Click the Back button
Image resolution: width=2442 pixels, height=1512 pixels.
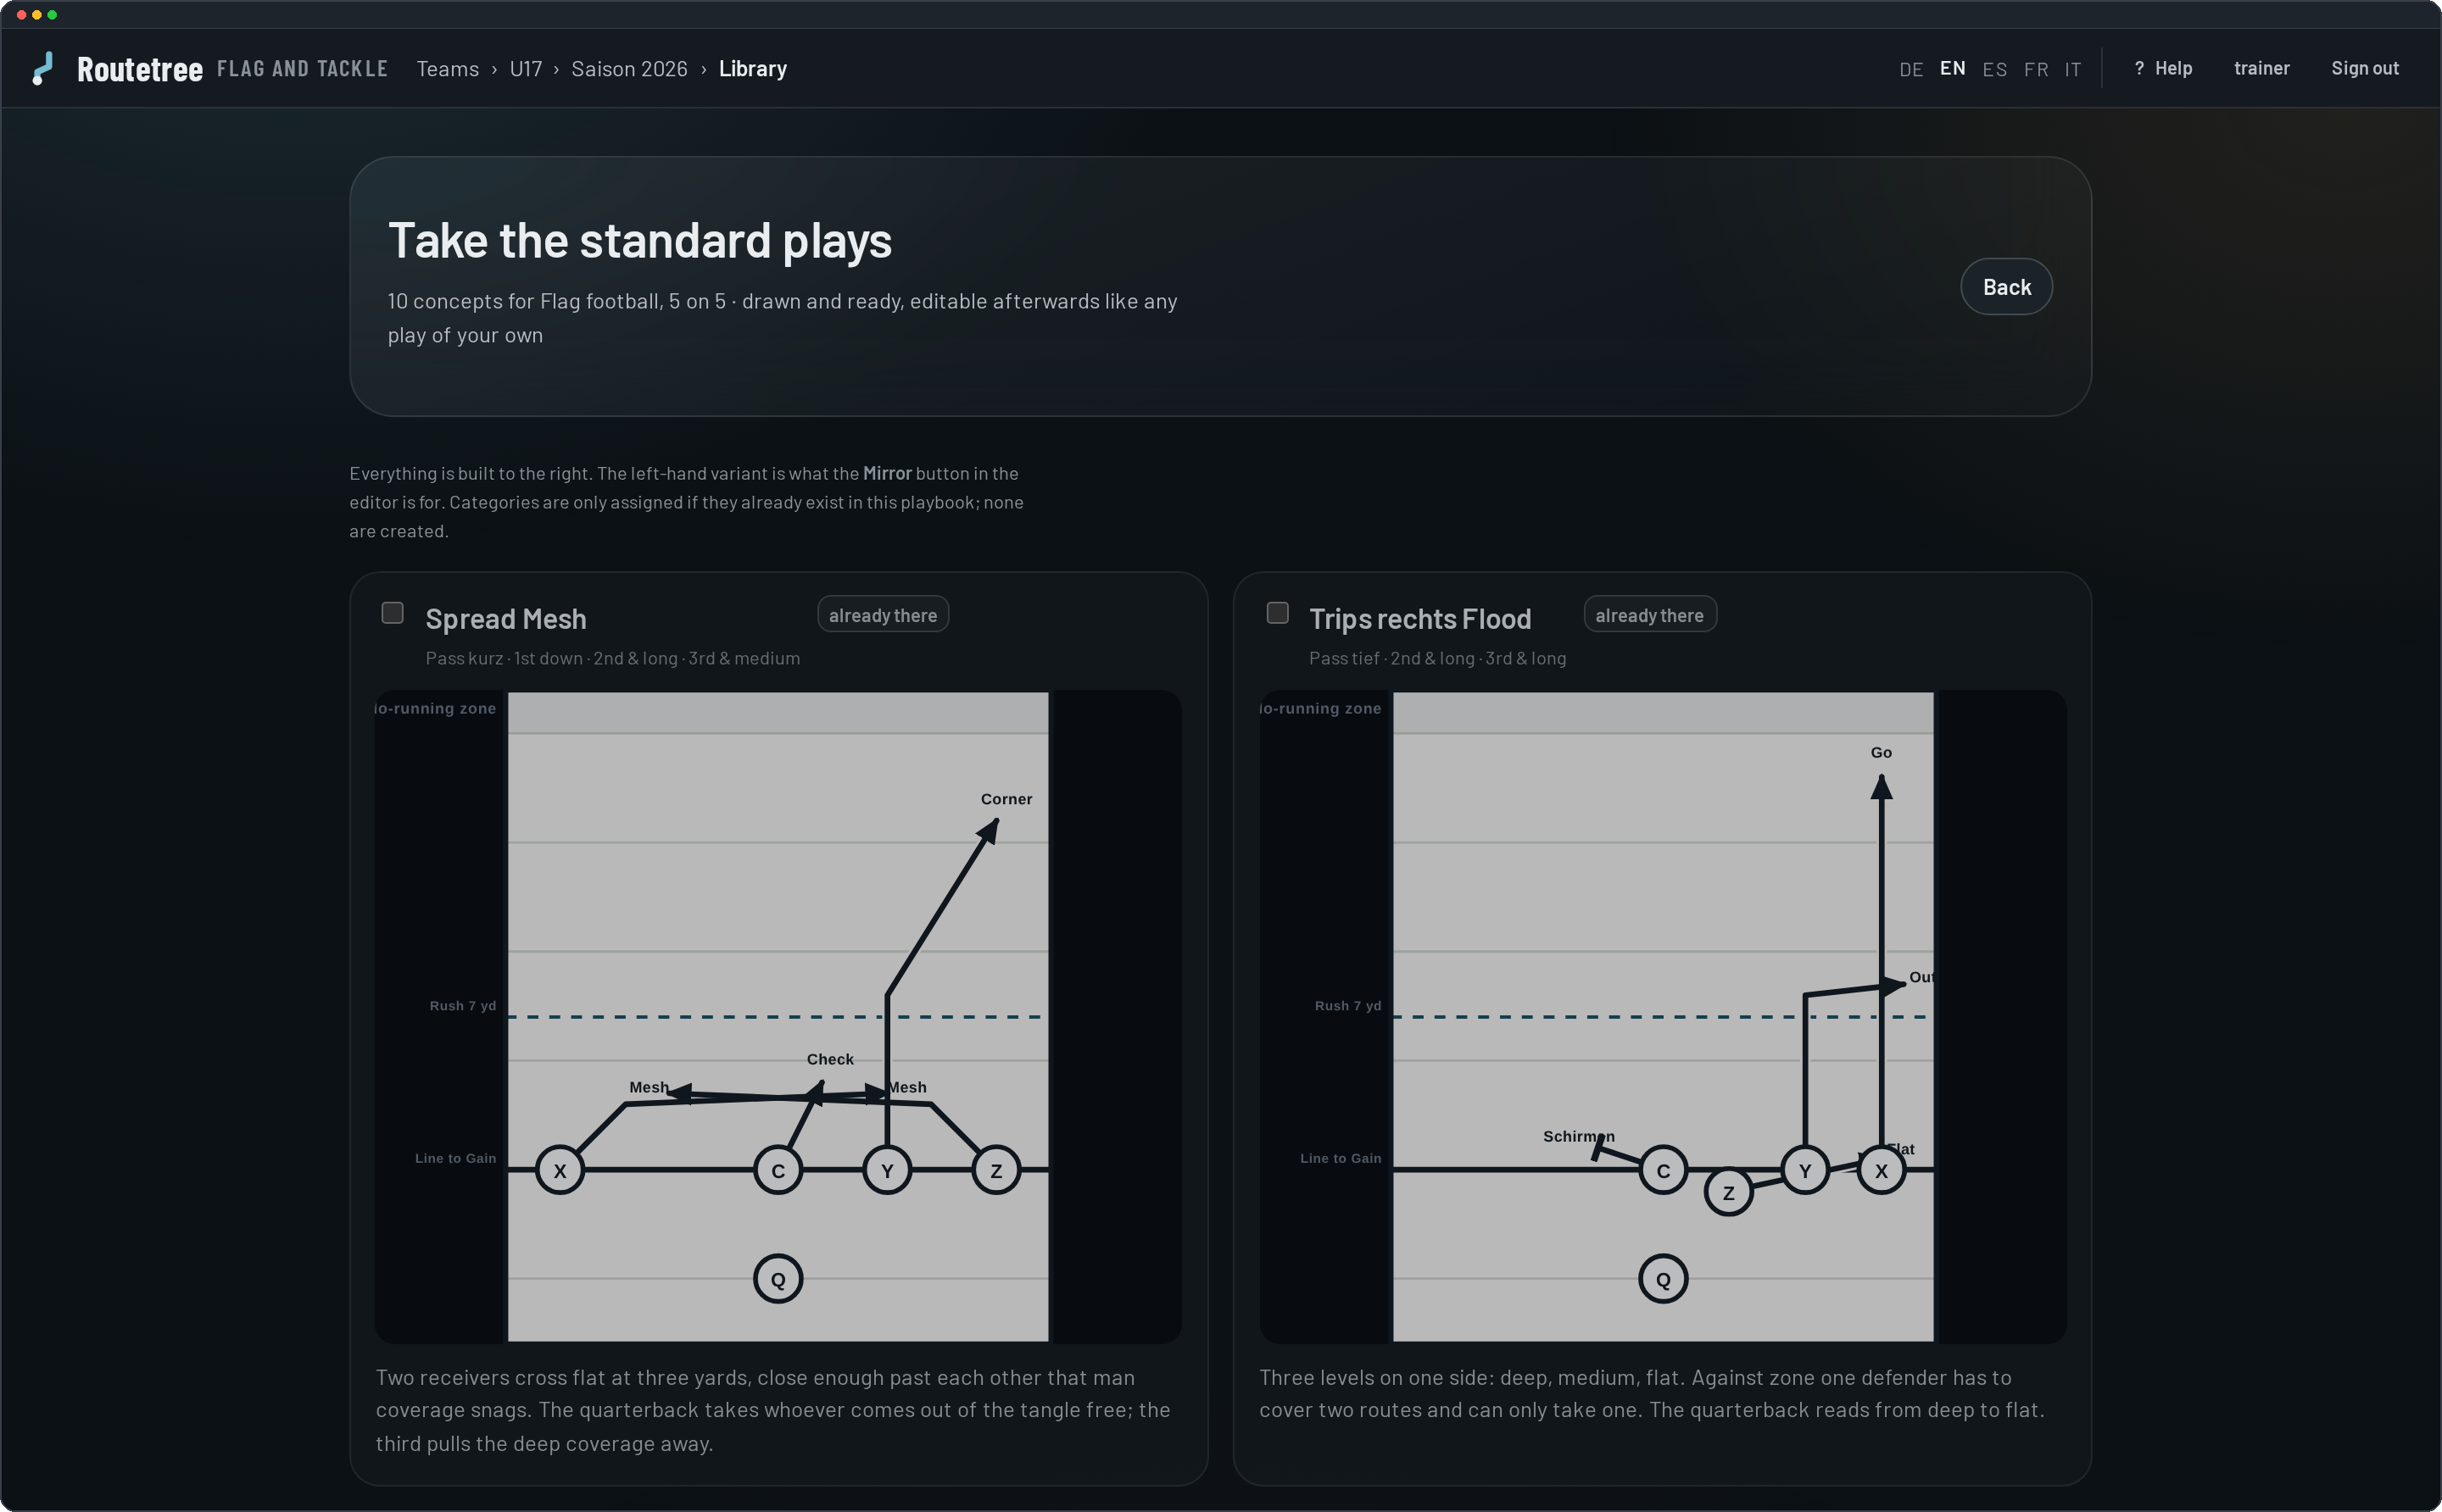[2006, 287]
